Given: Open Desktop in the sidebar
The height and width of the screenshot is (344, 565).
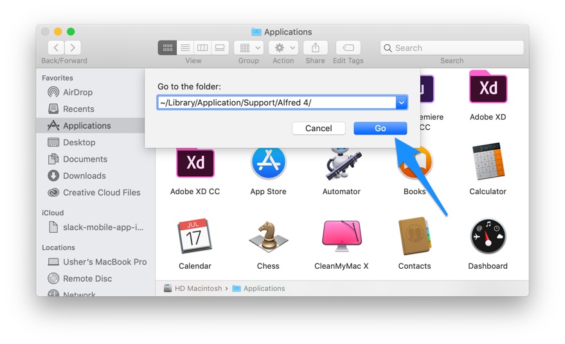Looking at the screenshot, I should (x=79, y=143).
